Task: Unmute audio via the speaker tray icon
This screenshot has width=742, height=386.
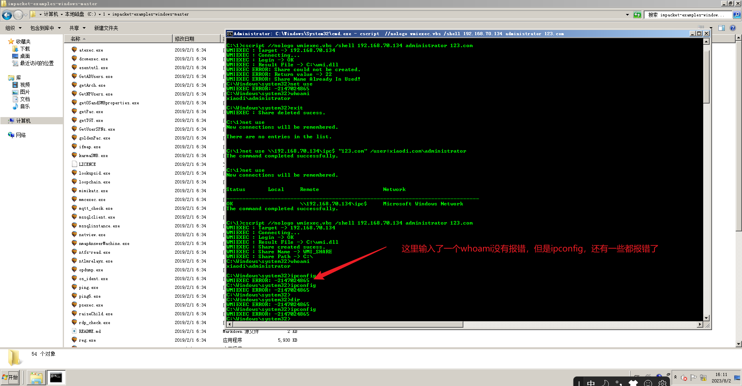Action: (684, 378)
